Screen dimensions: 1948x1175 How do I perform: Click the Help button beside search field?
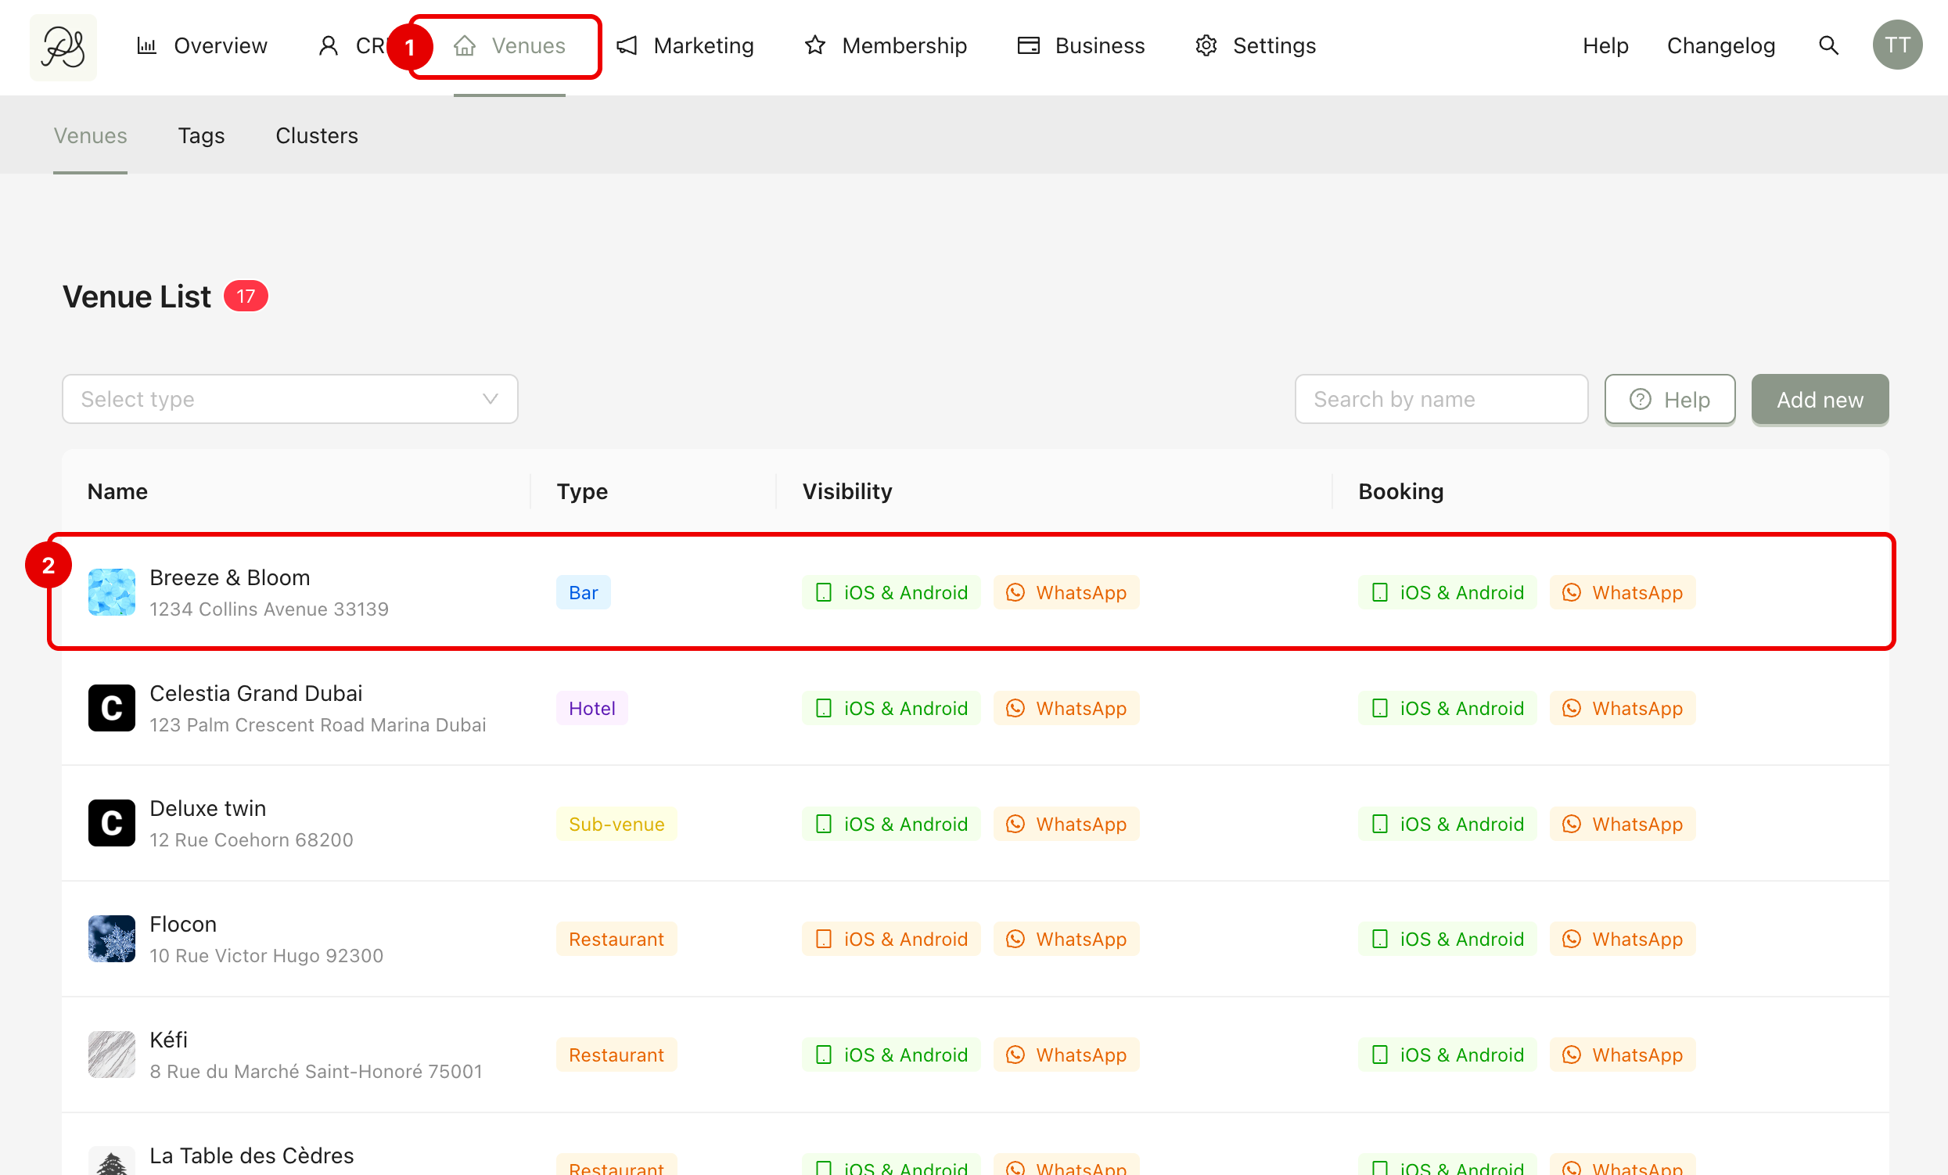click(1669, 399)
